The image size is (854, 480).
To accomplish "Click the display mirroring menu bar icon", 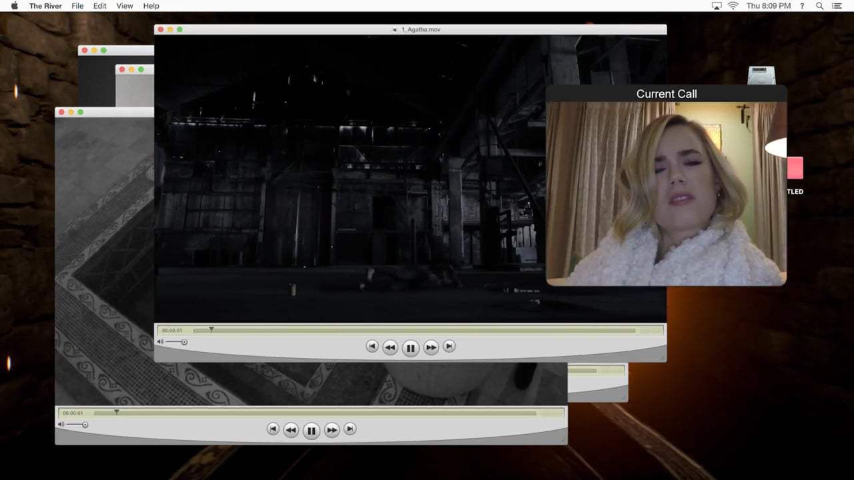I will click(x=716, y=6).
